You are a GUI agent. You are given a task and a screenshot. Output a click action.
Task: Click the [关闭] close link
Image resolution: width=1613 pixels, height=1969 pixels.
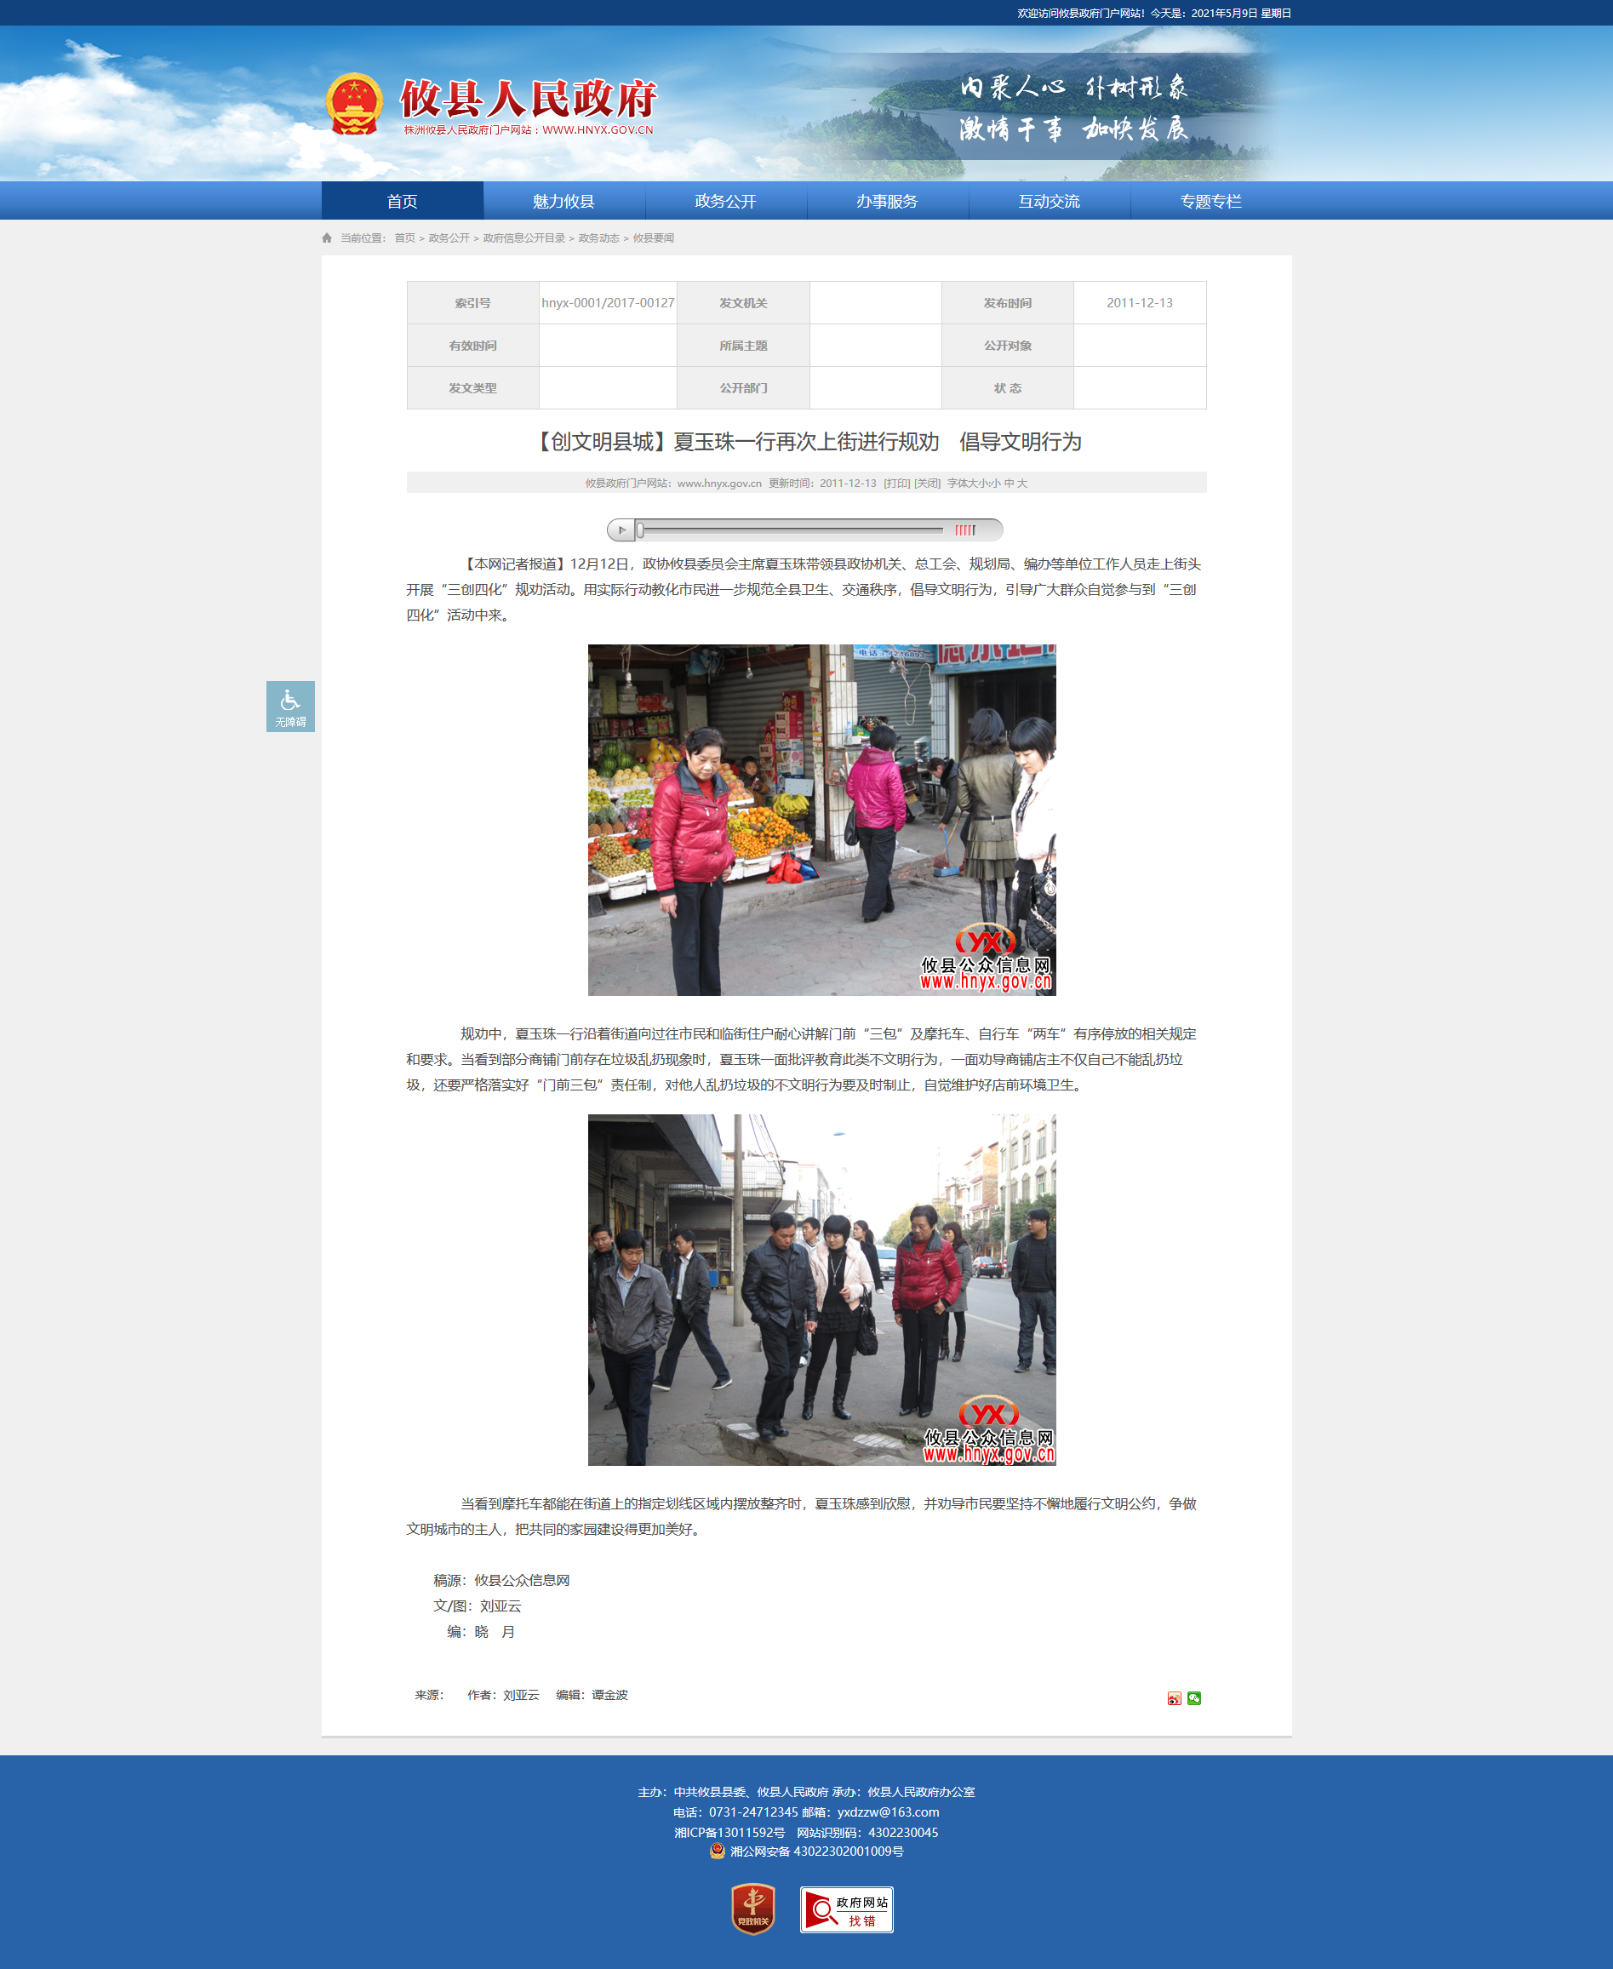[x=927, y=484]
